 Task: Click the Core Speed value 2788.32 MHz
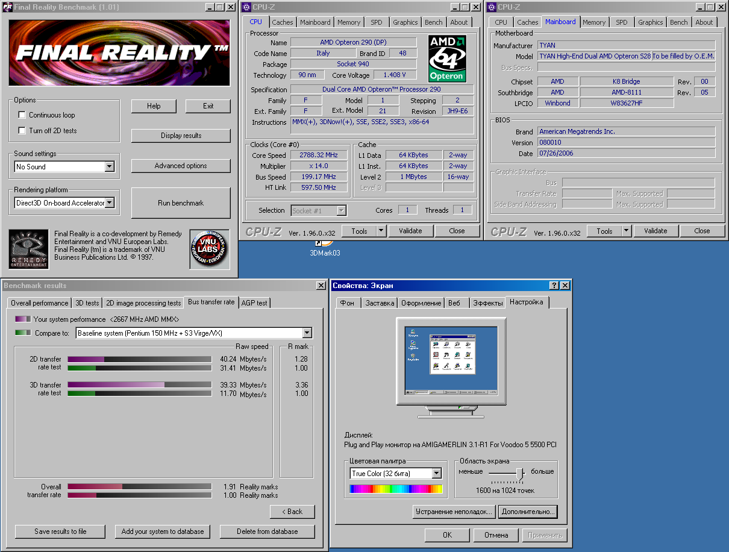(319, 155)
